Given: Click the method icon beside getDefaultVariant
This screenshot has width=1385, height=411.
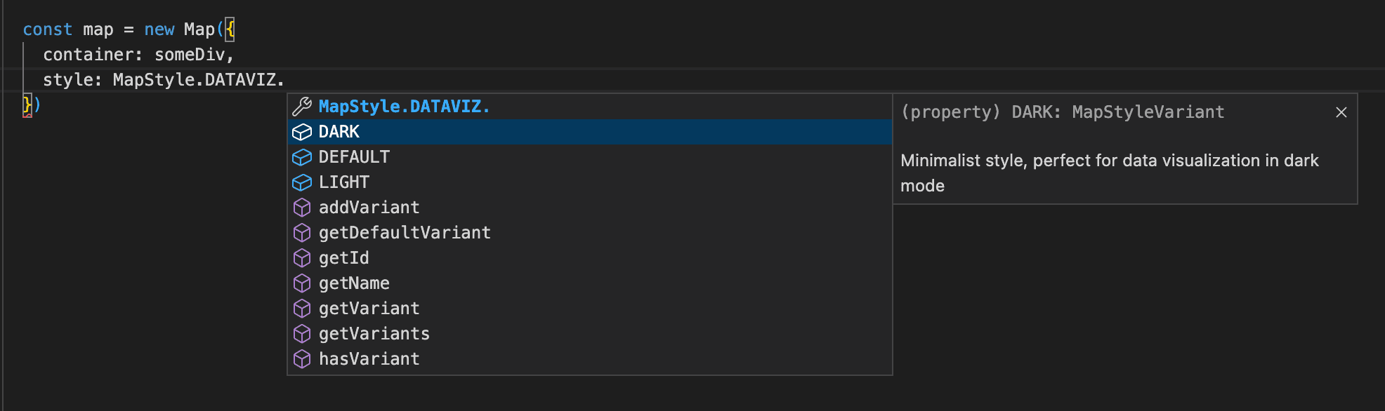Looking at the screenshot, I should pos(302,233).
